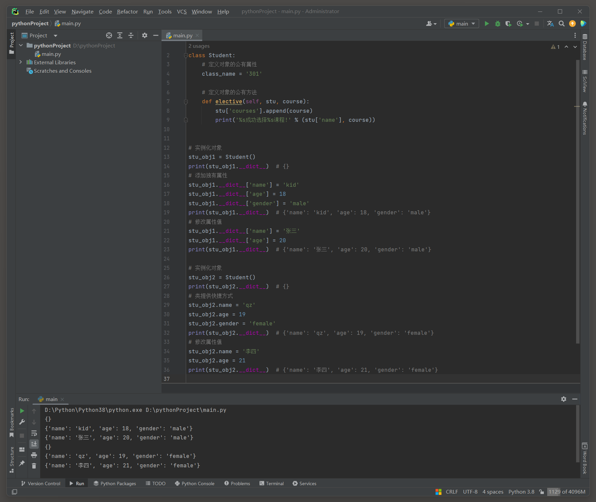Open Python Console tab
The width and height of the screenshot is (596, 502).
click(x=195, y=483)
